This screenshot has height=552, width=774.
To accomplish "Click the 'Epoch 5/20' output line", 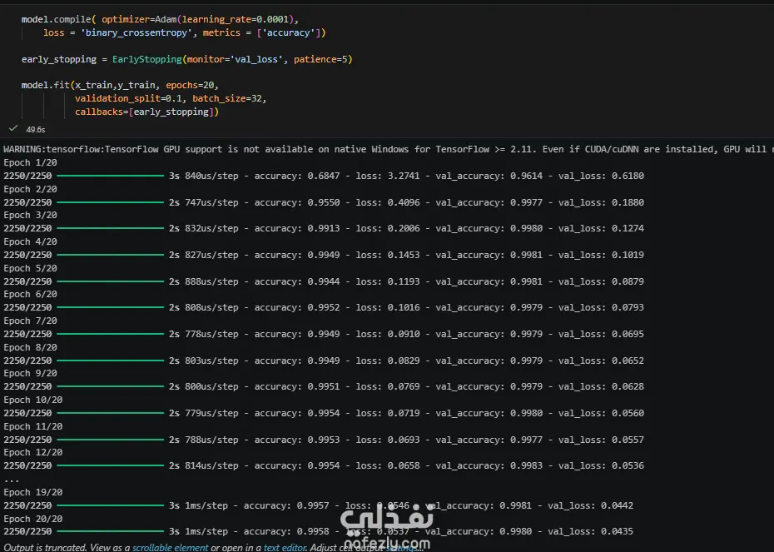I will 30,268.
